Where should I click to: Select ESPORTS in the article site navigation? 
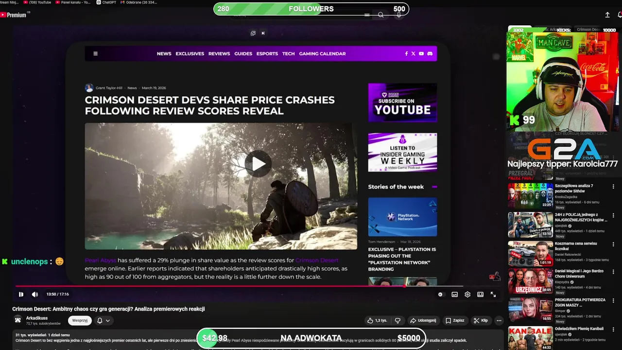(267, 53)
